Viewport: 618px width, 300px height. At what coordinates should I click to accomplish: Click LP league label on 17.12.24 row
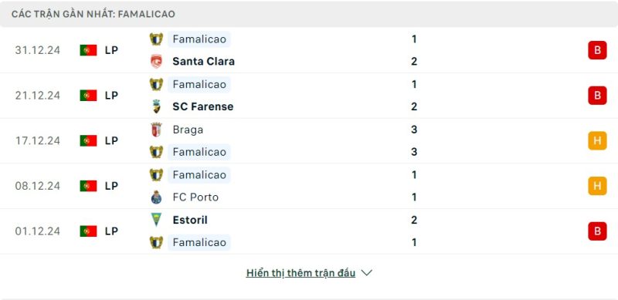tap(111, 140)
